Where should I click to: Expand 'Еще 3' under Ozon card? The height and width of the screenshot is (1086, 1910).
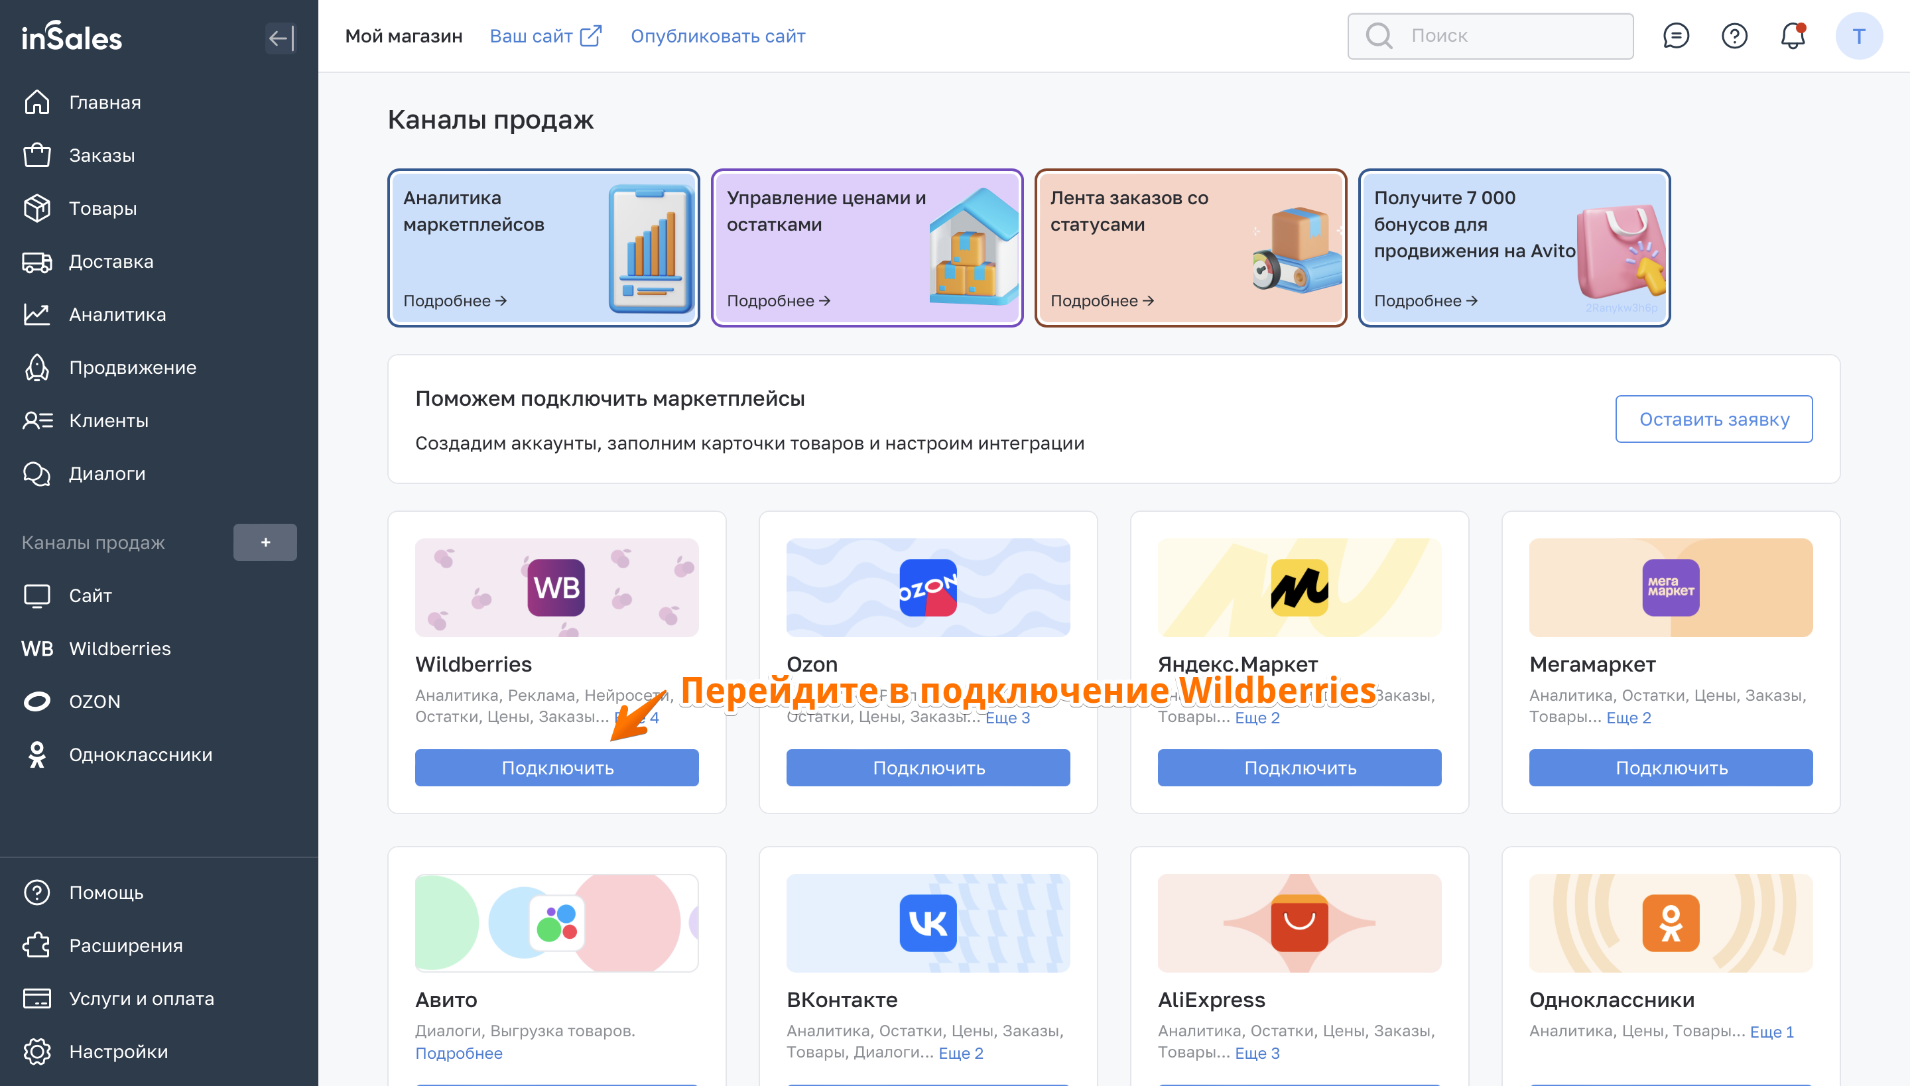tap(1007, 717)
